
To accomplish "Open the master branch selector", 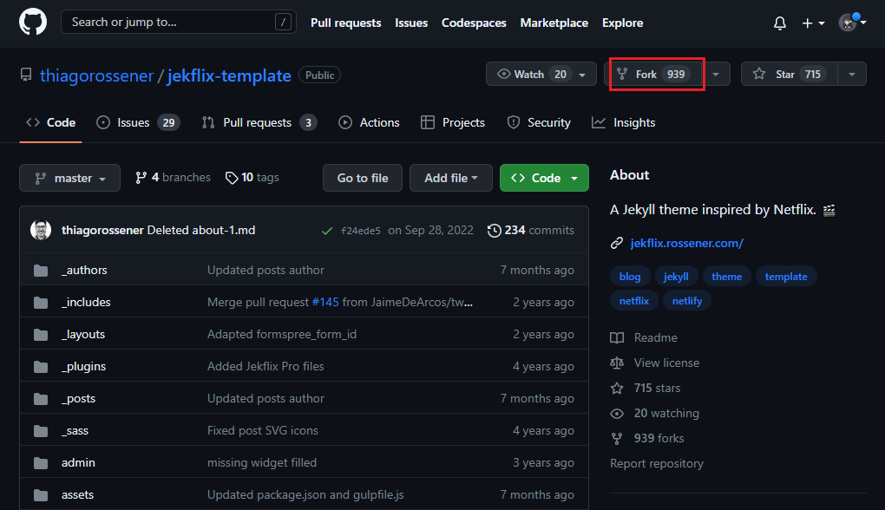I will pyautogui.click(x=70, y=178).
